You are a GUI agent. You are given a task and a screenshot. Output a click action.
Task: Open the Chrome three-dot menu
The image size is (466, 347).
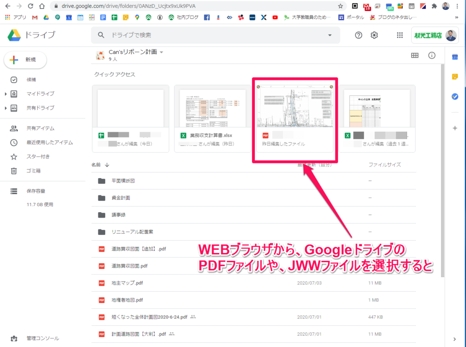point(457,6)
